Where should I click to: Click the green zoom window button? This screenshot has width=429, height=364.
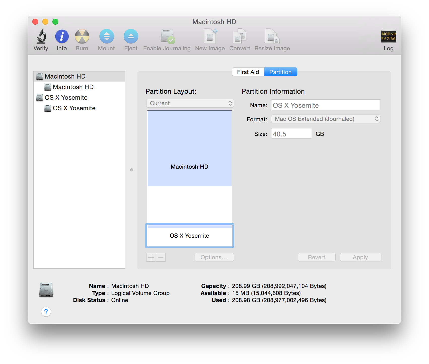tap(55, 22)
